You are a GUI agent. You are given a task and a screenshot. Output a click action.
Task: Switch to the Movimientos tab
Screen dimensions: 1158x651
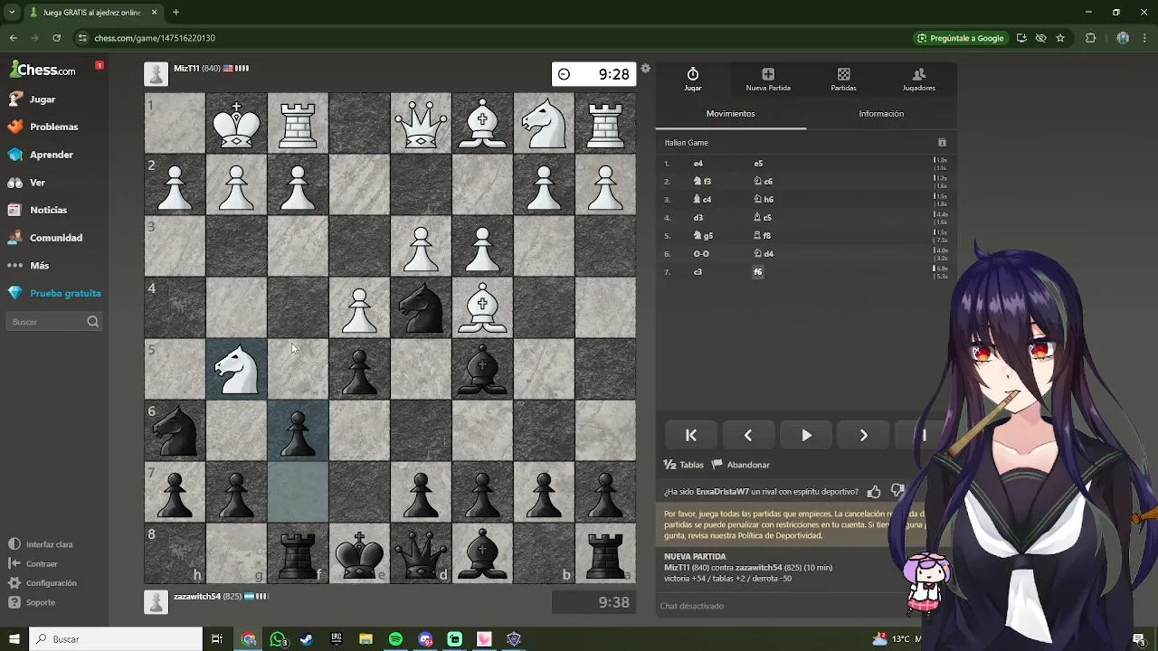click(x=730, y=114)
